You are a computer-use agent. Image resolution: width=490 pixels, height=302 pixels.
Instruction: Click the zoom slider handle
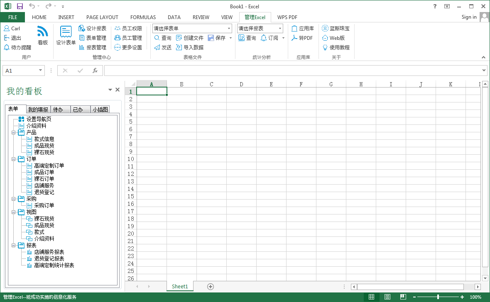pyautogui.click(x=438, y=297)
